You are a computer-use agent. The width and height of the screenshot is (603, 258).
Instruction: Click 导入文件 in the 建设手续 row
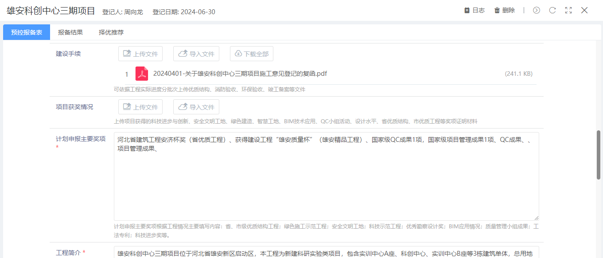pyautogui.click(x=196, y=54)
